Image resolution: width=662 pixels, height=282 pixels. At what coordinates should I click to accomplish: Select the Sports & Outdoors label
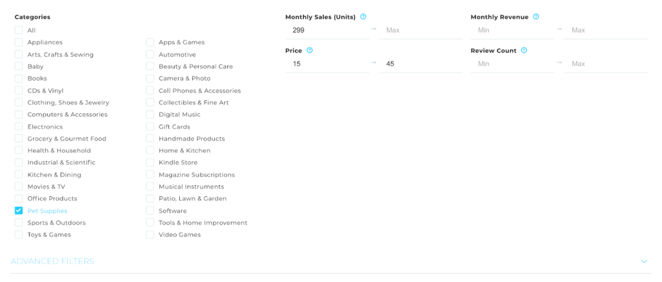point(56,223)
